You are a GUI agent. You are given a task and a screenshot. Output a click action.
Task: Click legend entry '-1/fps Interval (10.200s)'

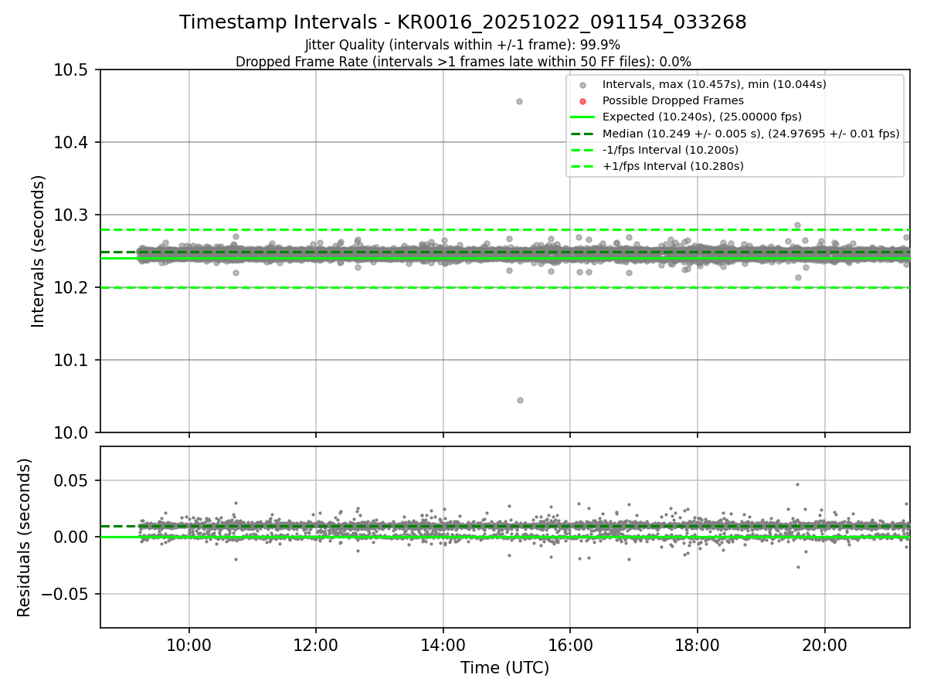671,149
